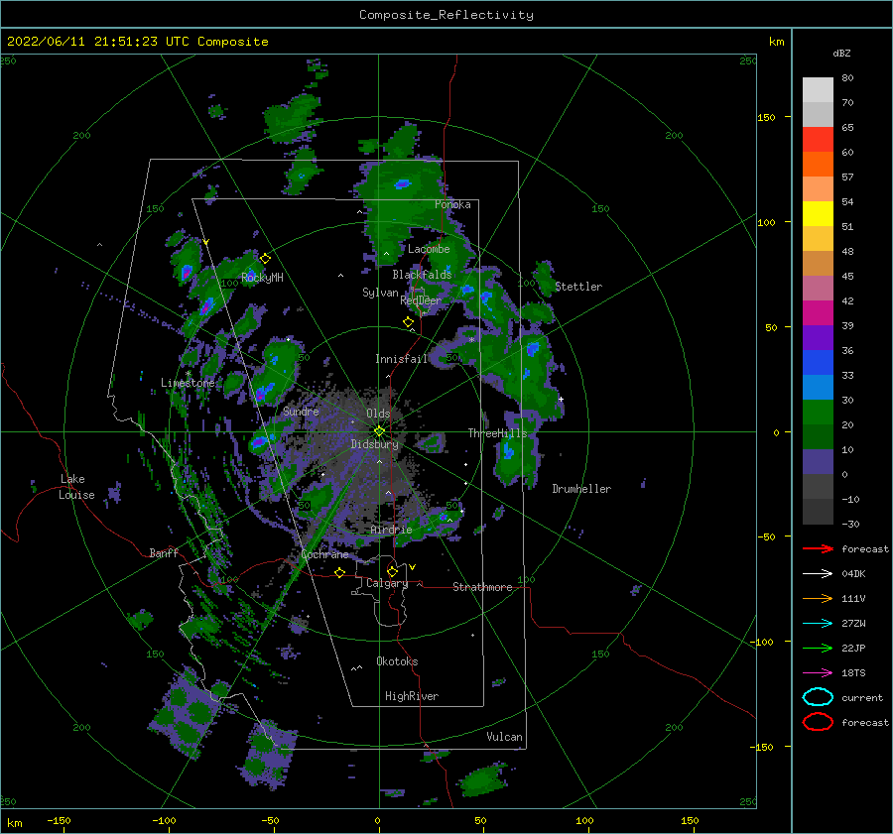Click the Lake Louise label

(76, 487)
